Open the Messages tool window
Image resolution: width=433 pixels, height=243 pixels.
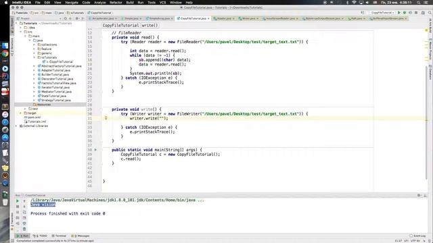(81, 236)
